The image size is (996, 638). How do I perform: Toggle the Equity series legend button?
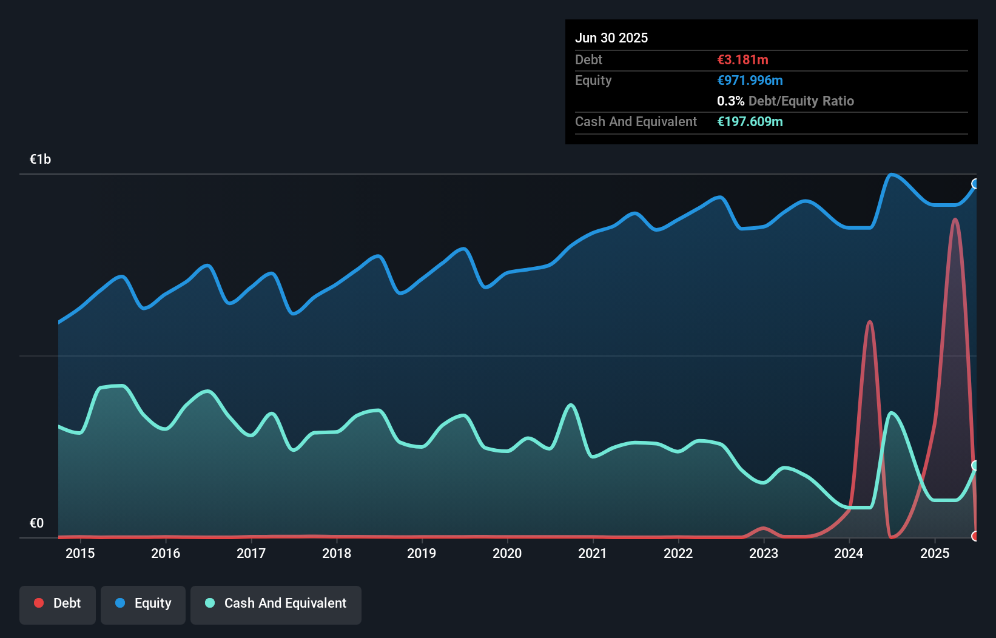143,605
